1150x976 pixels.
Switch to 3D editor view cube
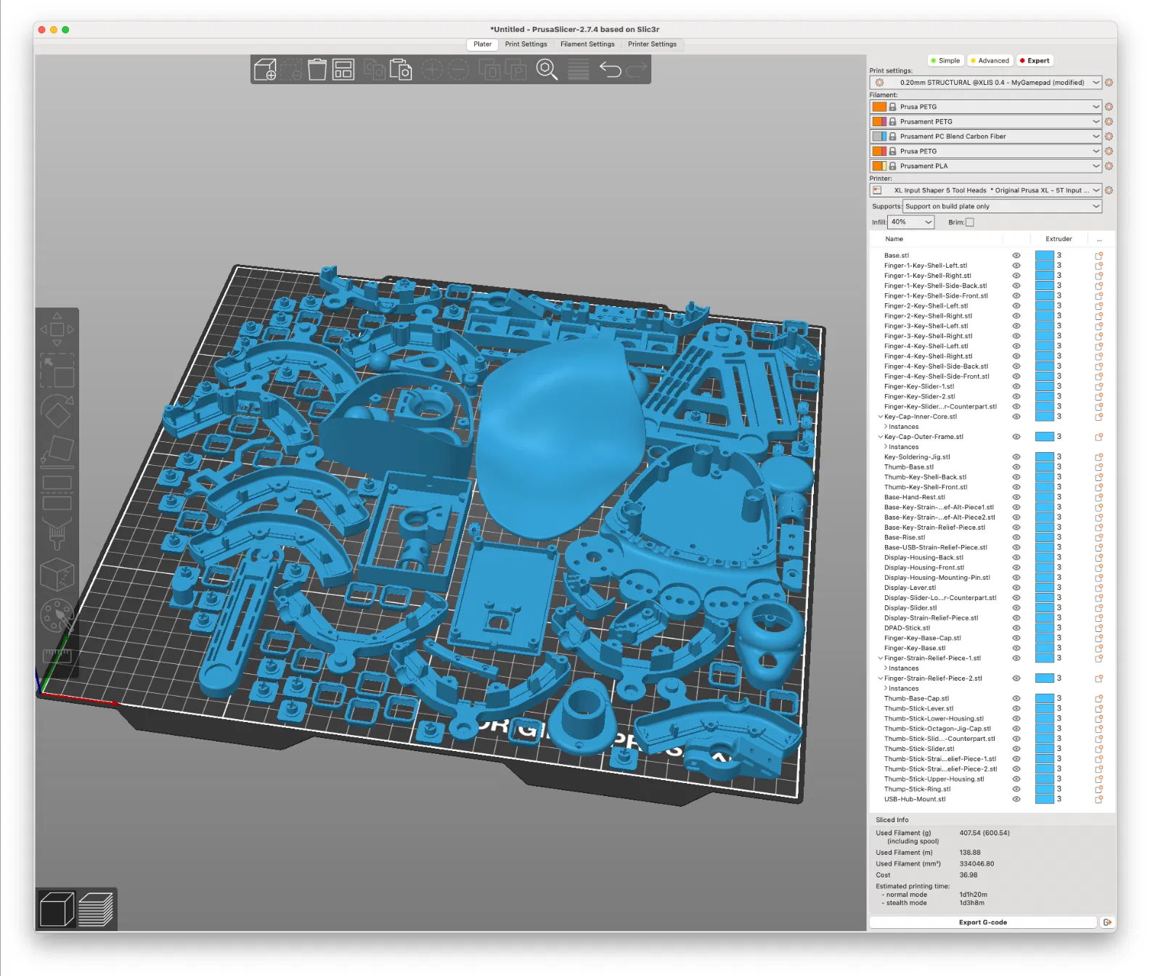pyautogui.click(x=57, y=909)
